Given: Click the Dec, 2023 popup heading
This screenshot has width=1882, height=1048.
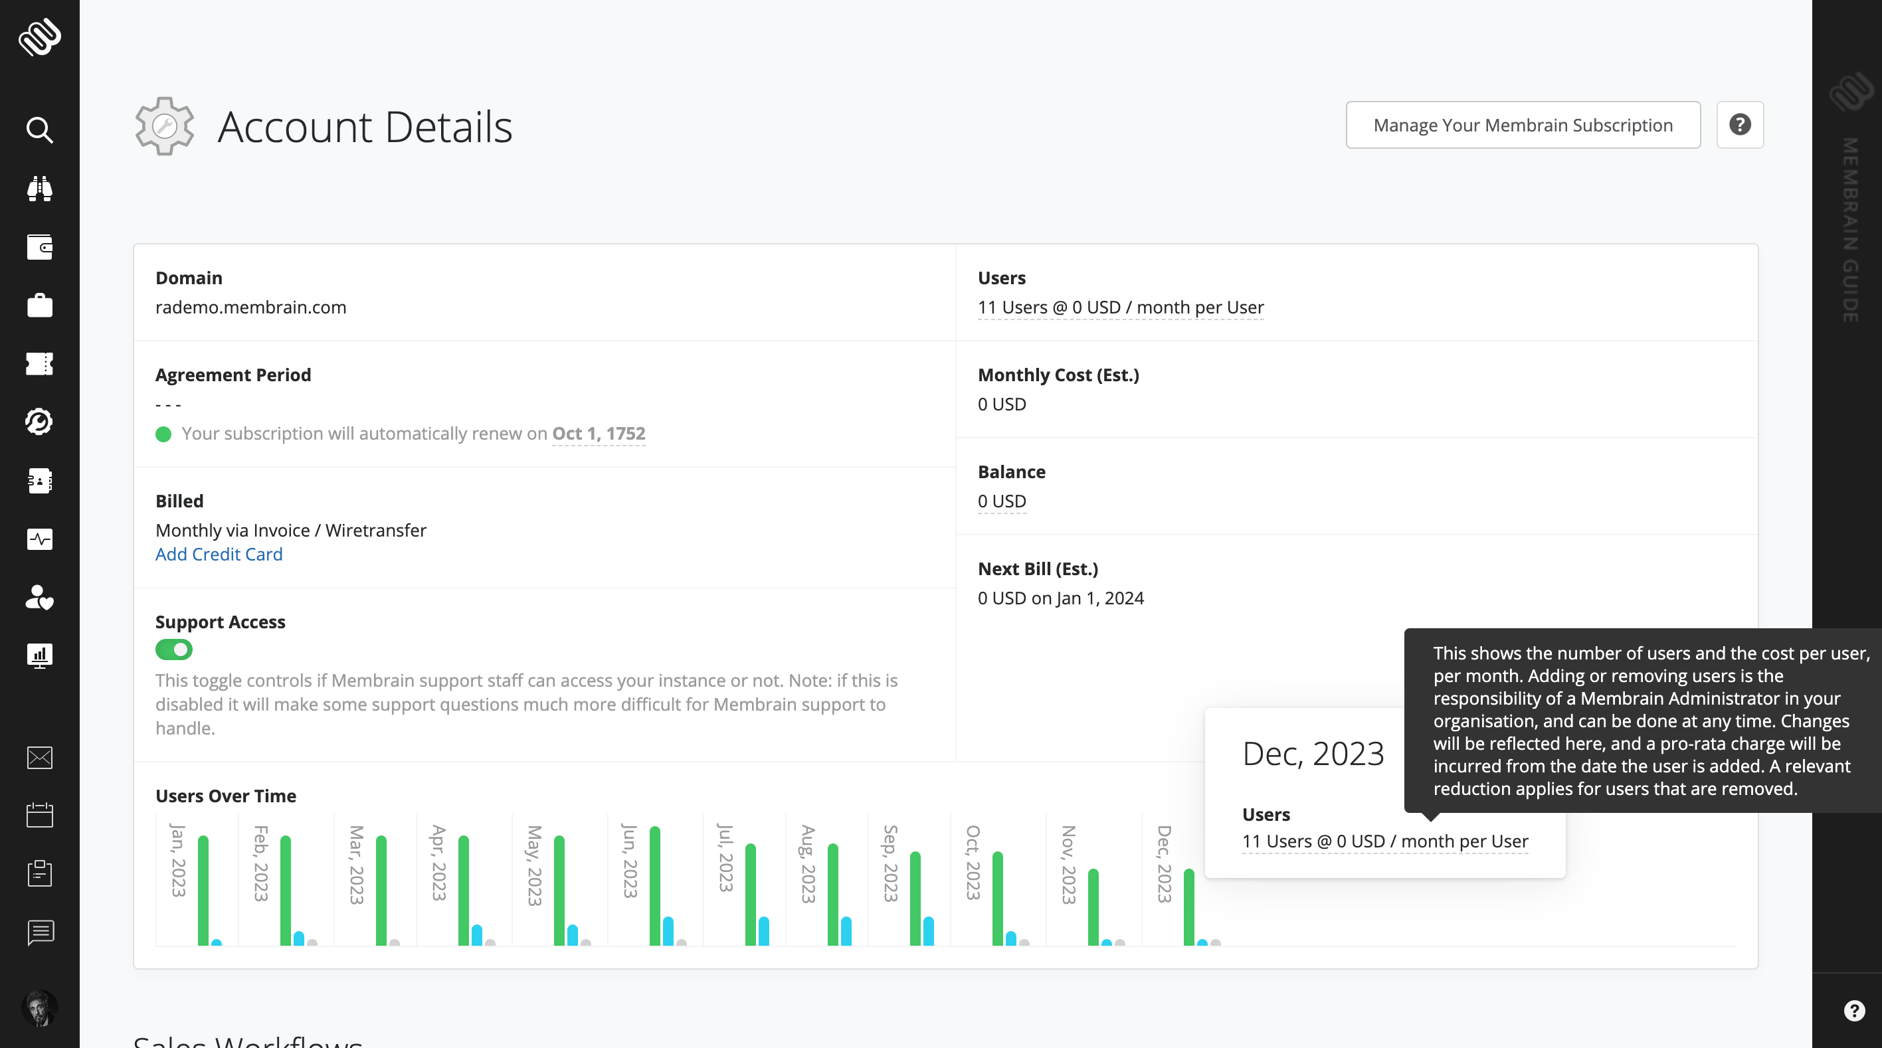Looking at the screenshot, I should coord(1313,754).
